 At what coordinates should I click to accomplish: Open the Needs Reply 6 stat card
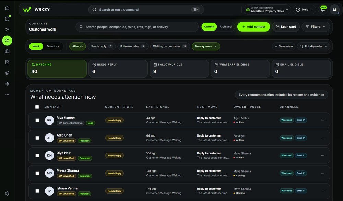tap(118, 69)
